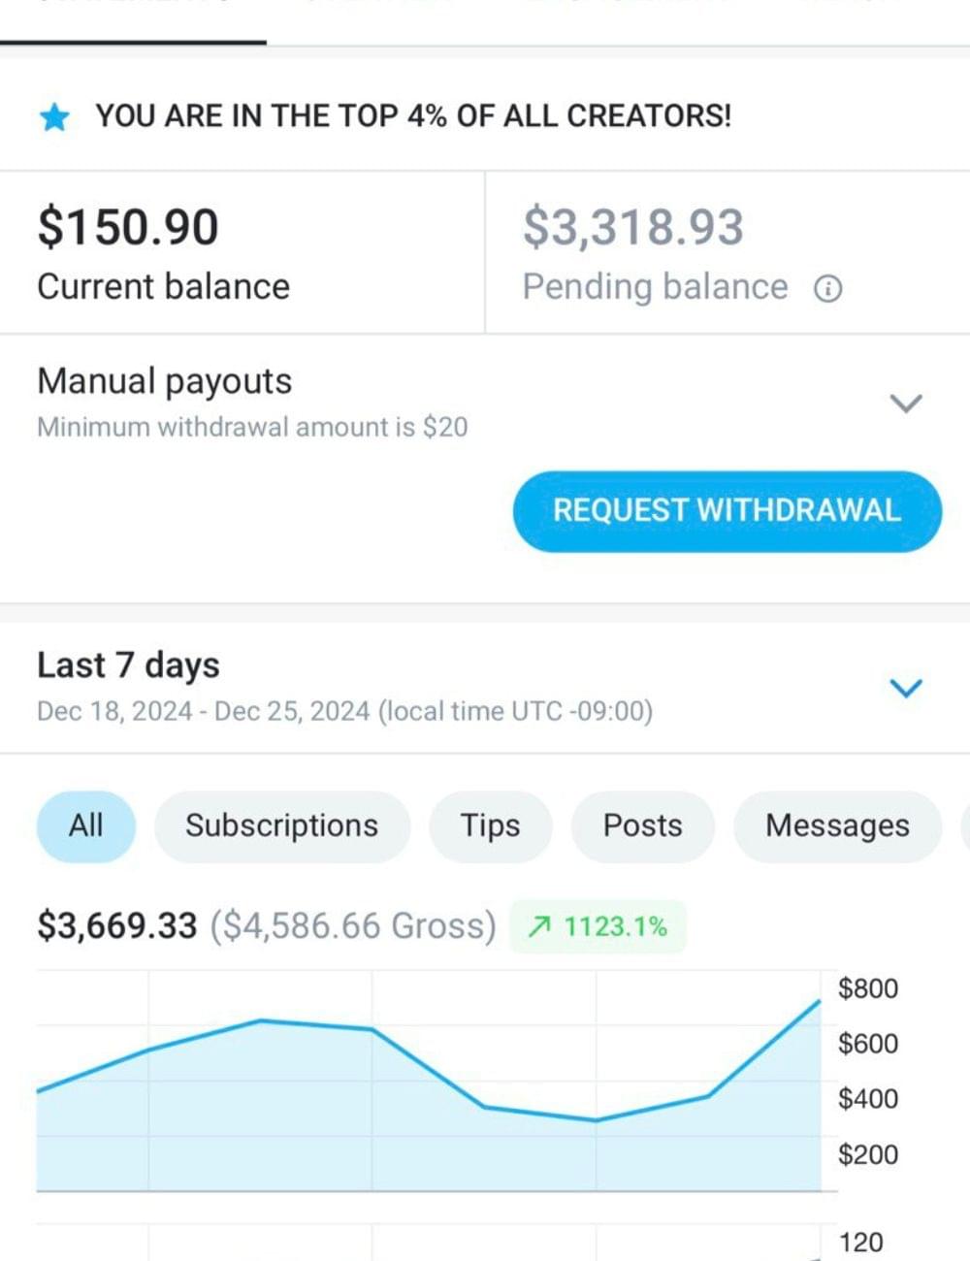The height and width of the screenshot is (1261, 970).
Task: Show earnings from Posts
Action: (x=642, y=825)
